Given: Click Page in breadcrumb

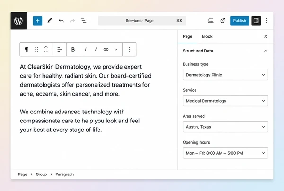Looking at the screenshot, I should click(x=23, y=174).
